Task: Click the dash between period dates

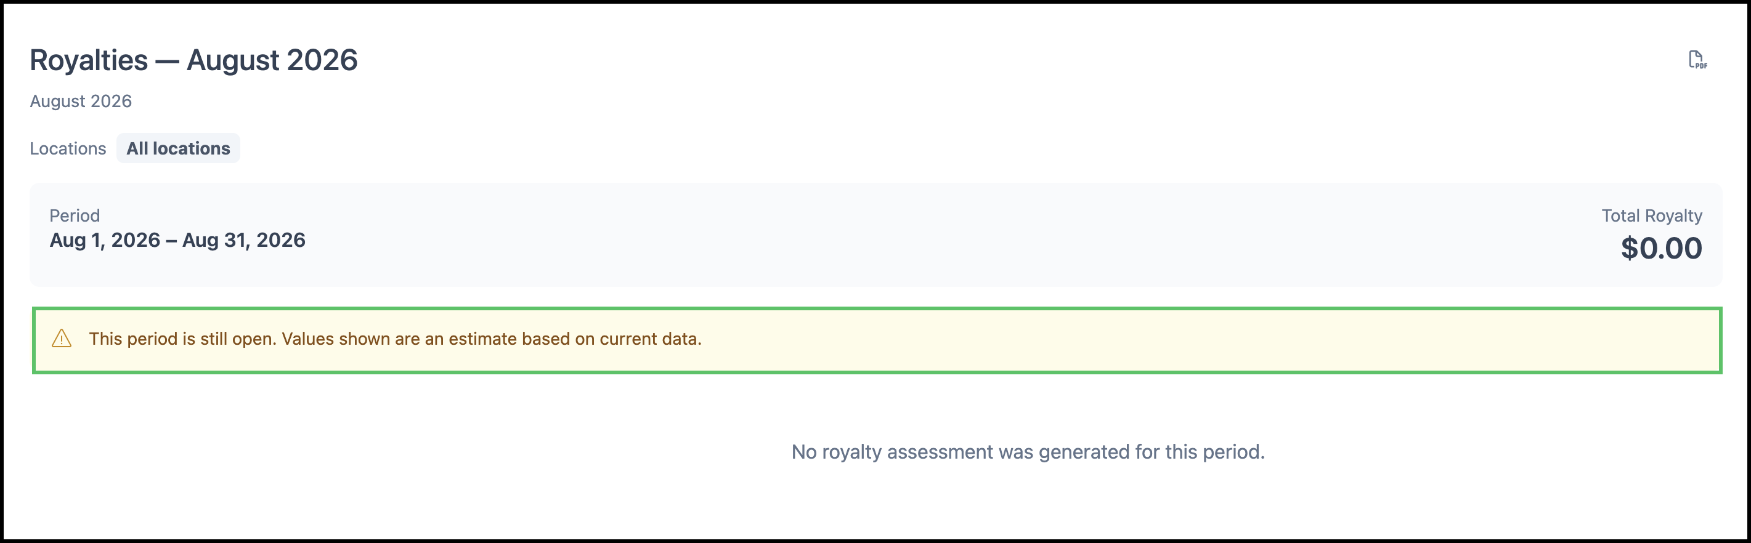Action: [x=171, y=240]
